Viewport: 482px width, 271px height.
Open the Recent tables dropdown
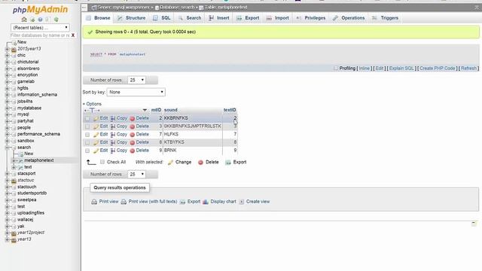(x=40, y=28)
